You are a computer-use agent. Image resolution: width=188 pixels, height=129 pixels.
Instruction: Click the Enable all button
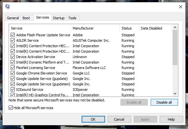134,102
